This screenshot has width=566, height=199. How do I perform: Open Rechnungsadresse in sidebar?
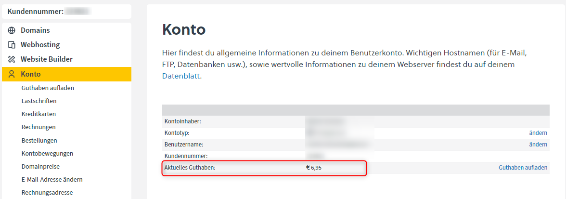pyautogui.click(x=47, y=193)
